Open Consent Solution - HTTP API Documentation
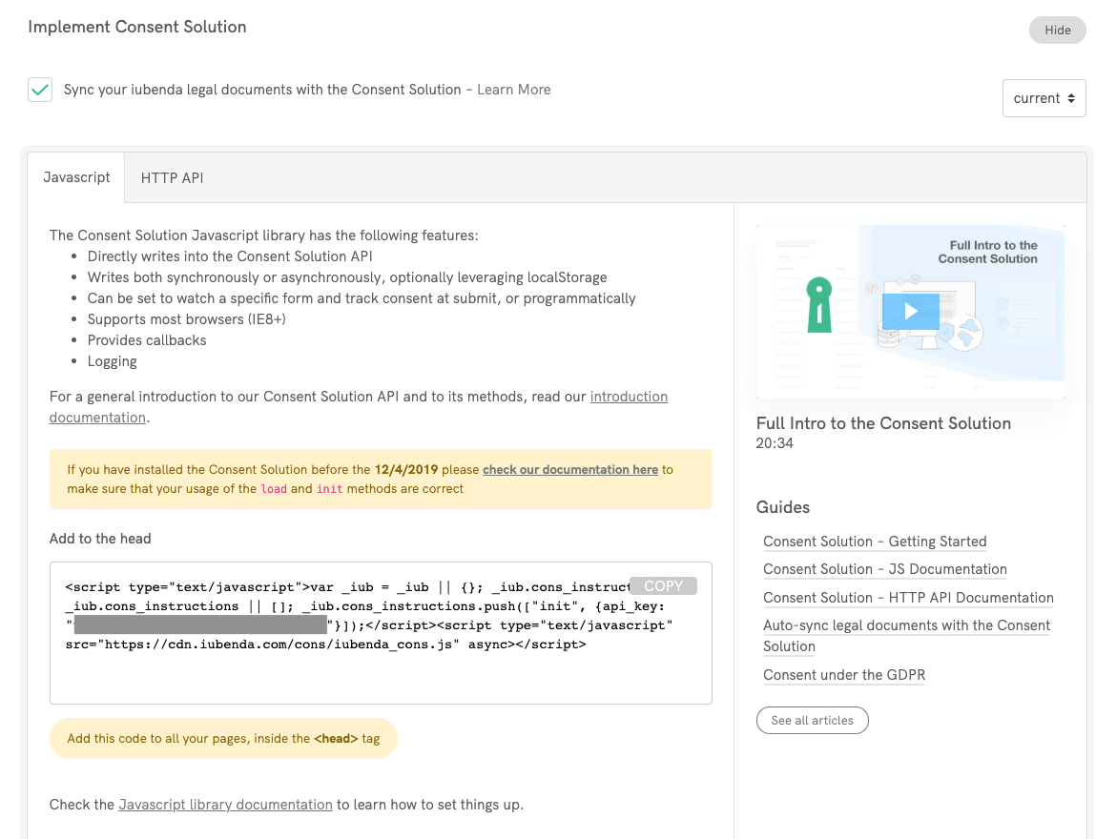1116x839 pixels. [908, 598]
